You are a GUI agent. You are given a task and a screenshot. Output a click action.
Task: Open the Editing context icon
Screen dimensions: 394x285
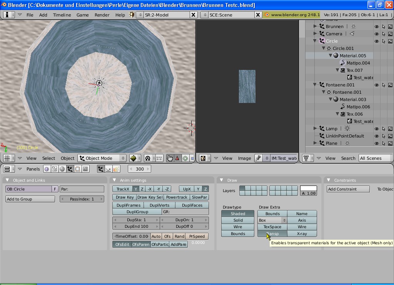tap(78, 169)
